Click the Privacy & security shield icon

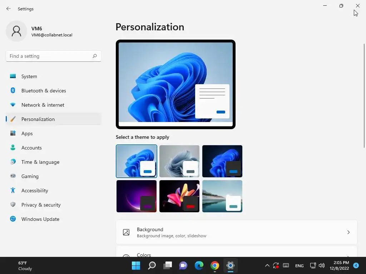(x=13, y=204)
